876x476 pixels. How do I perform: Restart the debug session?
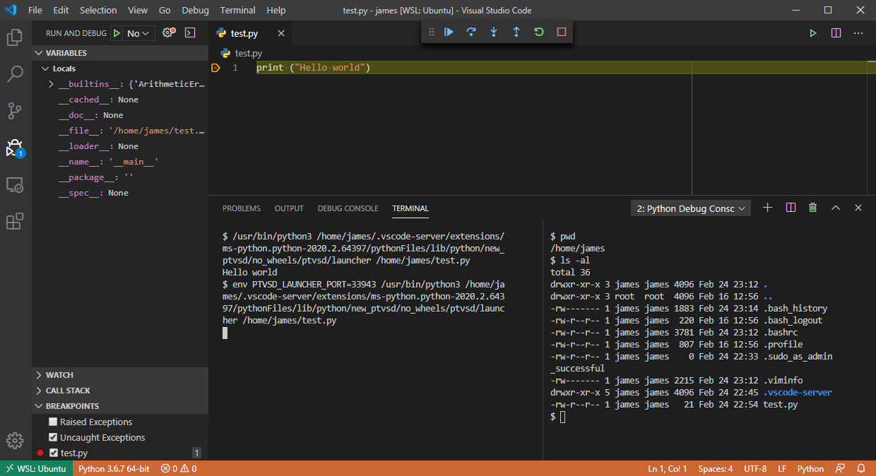[539, 32]
